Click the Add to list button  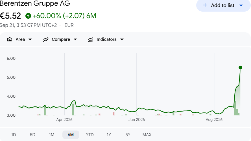pos(223,5)
